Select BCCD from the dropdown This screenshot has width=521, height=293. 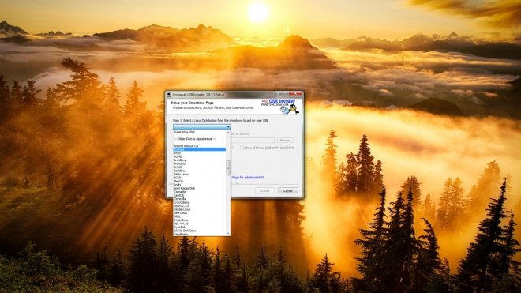click(x=178, y=178)
